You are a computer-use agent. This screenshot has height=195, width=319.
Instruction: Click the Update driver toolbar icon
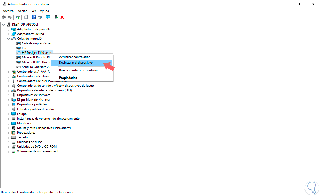pos(56,17)
